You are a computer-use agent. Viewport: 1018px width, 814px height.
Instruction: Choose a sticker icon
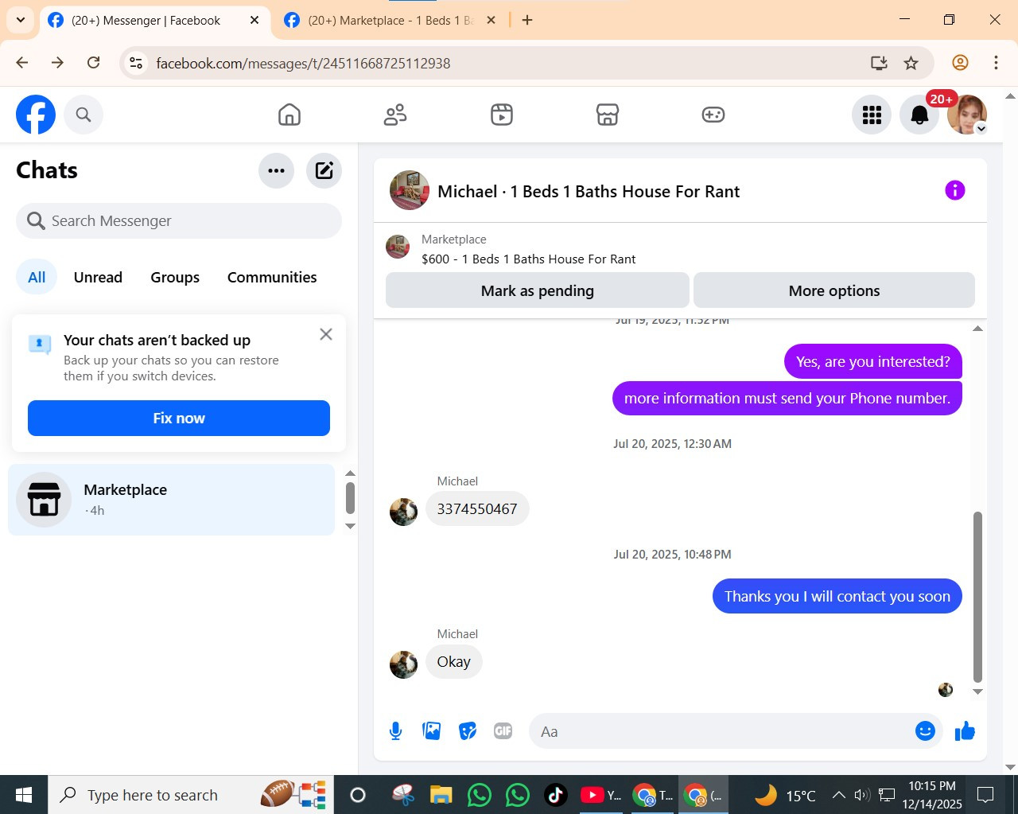468,730
